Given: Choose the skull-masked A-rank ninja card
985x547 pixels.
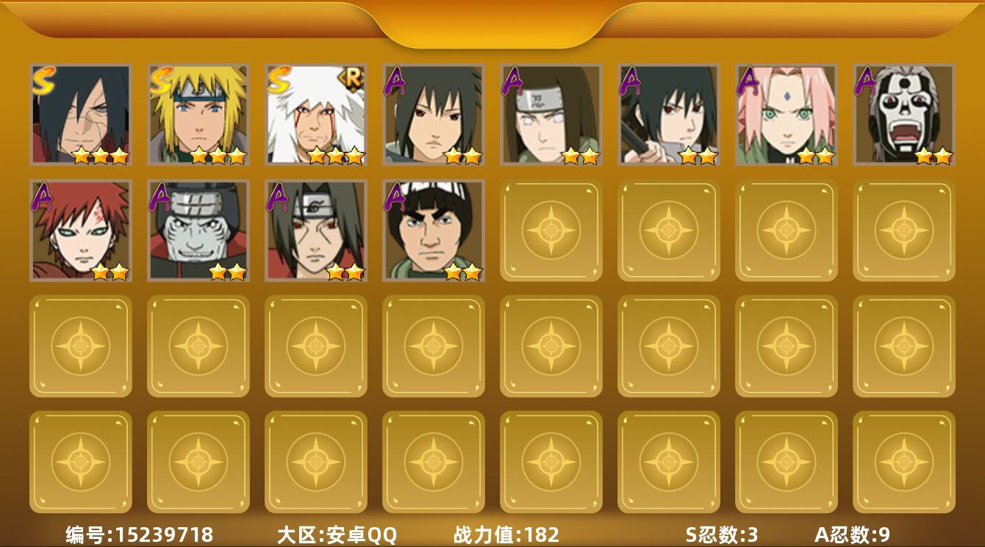Looking at the screenshot, I should pos(904,114).
